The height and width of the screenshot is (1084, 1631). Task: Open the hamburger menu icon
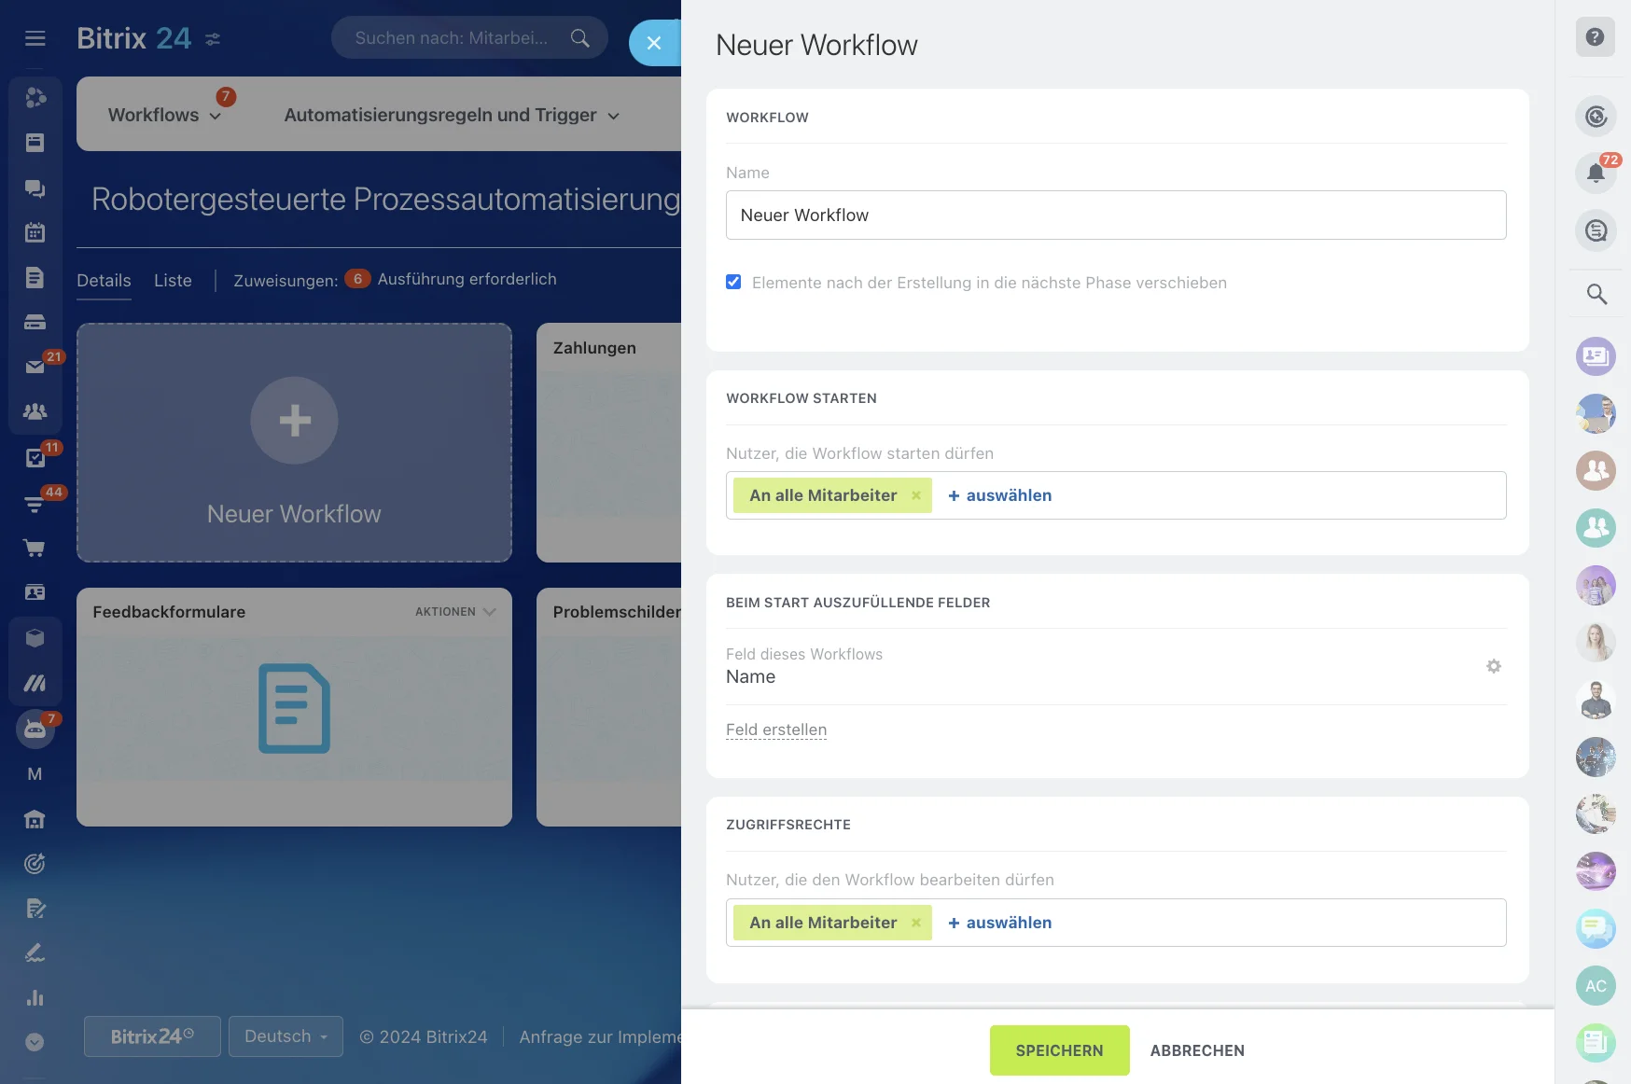(x=35, y=38)
